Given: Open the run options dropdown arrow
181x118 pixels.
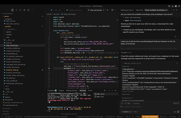Looking at the screenshot, I should pos(109,10).
